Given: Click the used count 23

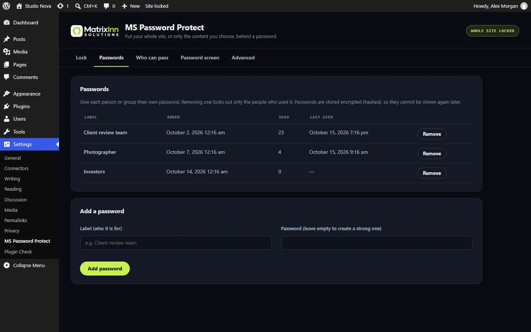Looking at the screenshot, I should (281, 133).
